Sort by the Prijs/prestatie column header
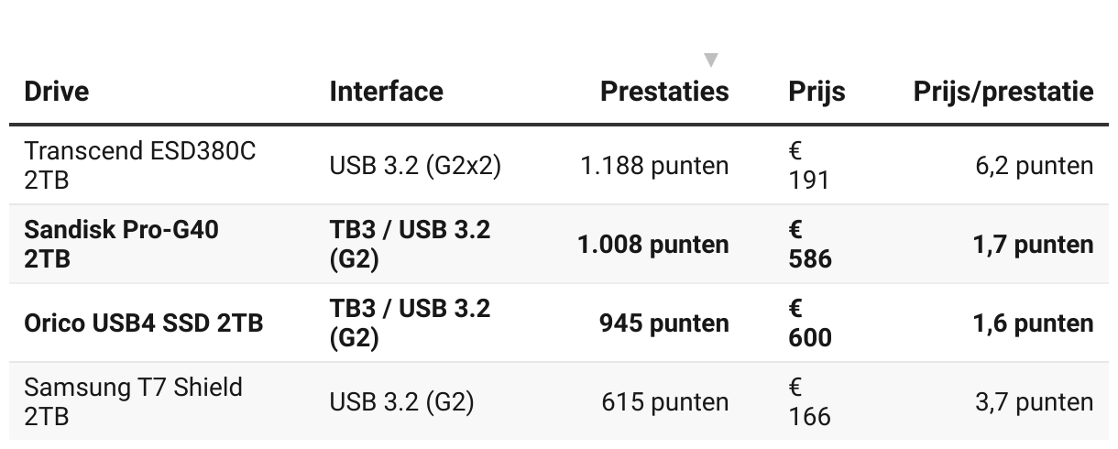The height and width of the screenshot is (449, 1118). (1003, 93)
